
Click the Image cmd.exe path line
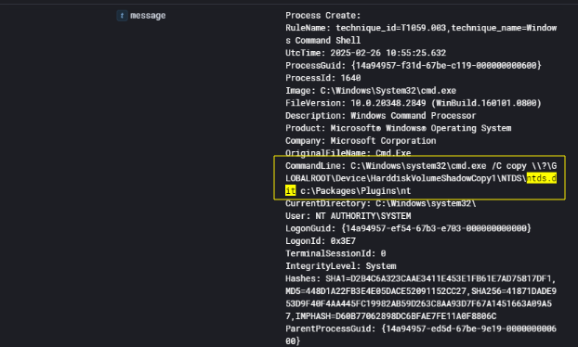(x=371, y=91)
